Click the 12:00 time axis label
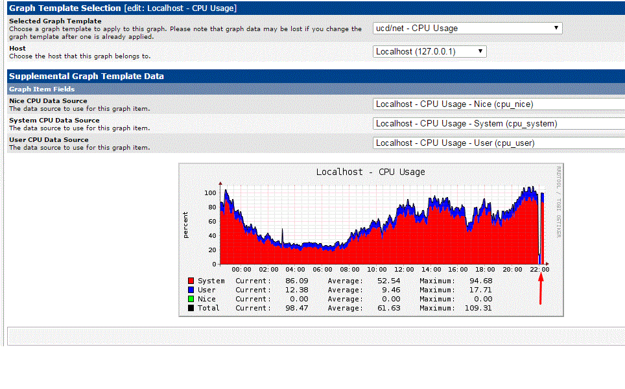This screenshot has height=389, width=625. click(404, 269)
